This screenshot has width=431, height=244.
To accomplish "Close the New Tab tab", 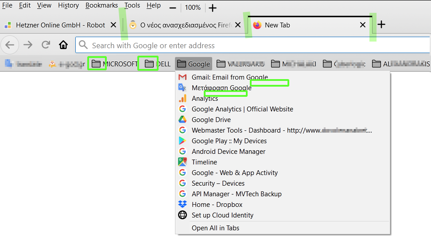I will pyautogui.click(x=363, y=25).
